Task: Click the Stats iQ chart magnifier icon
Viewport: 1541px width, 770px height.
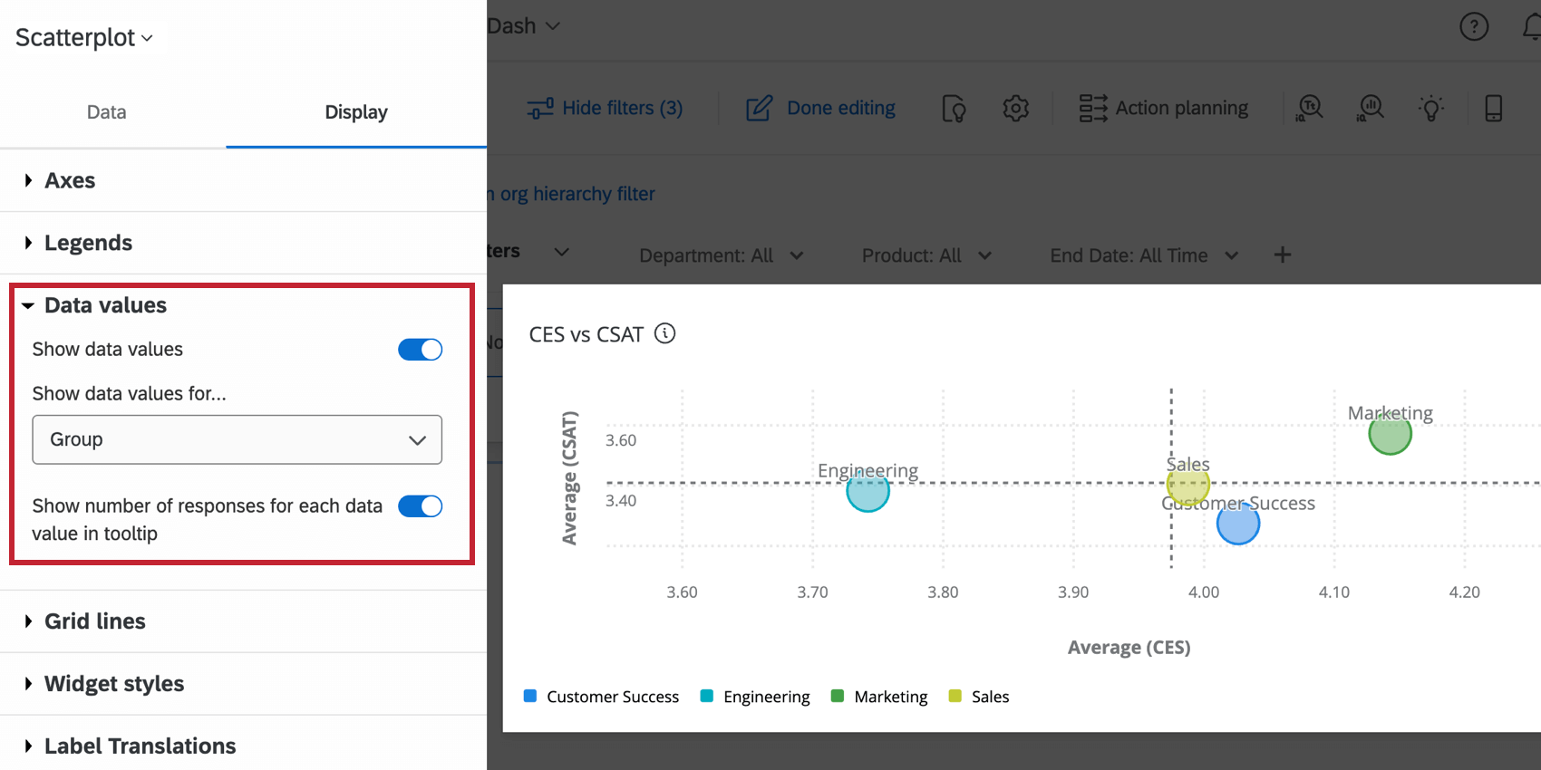Action: point(1371,109)
